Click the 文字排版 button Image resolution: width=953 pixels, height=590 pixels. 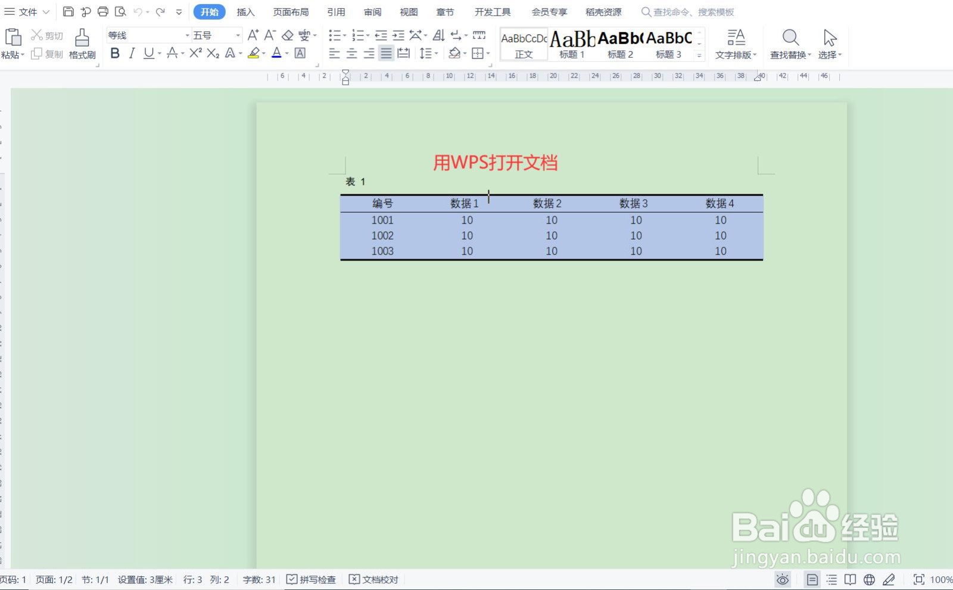(736, 44)
